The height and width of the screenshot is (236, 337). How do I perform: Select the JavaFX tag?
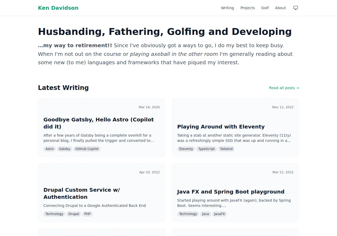(219, 214)
